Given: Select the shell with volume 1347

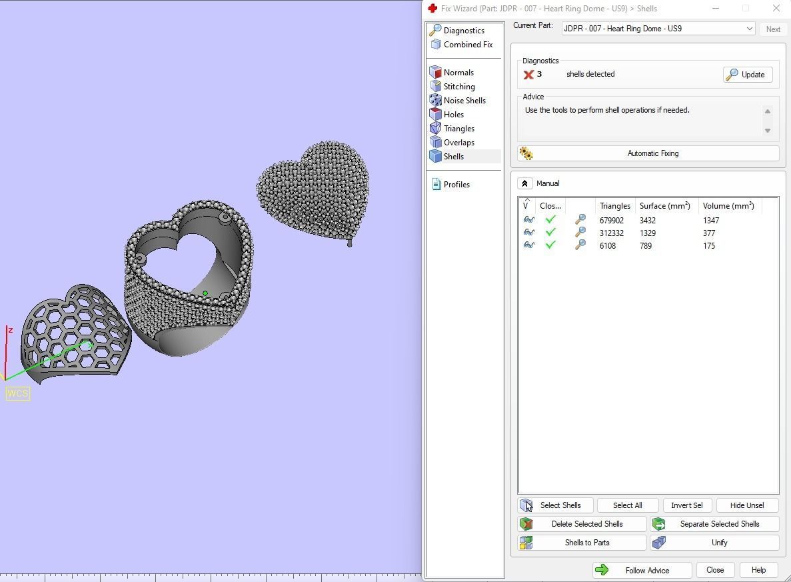Looking at the screenshot, I should click(648, 221).
